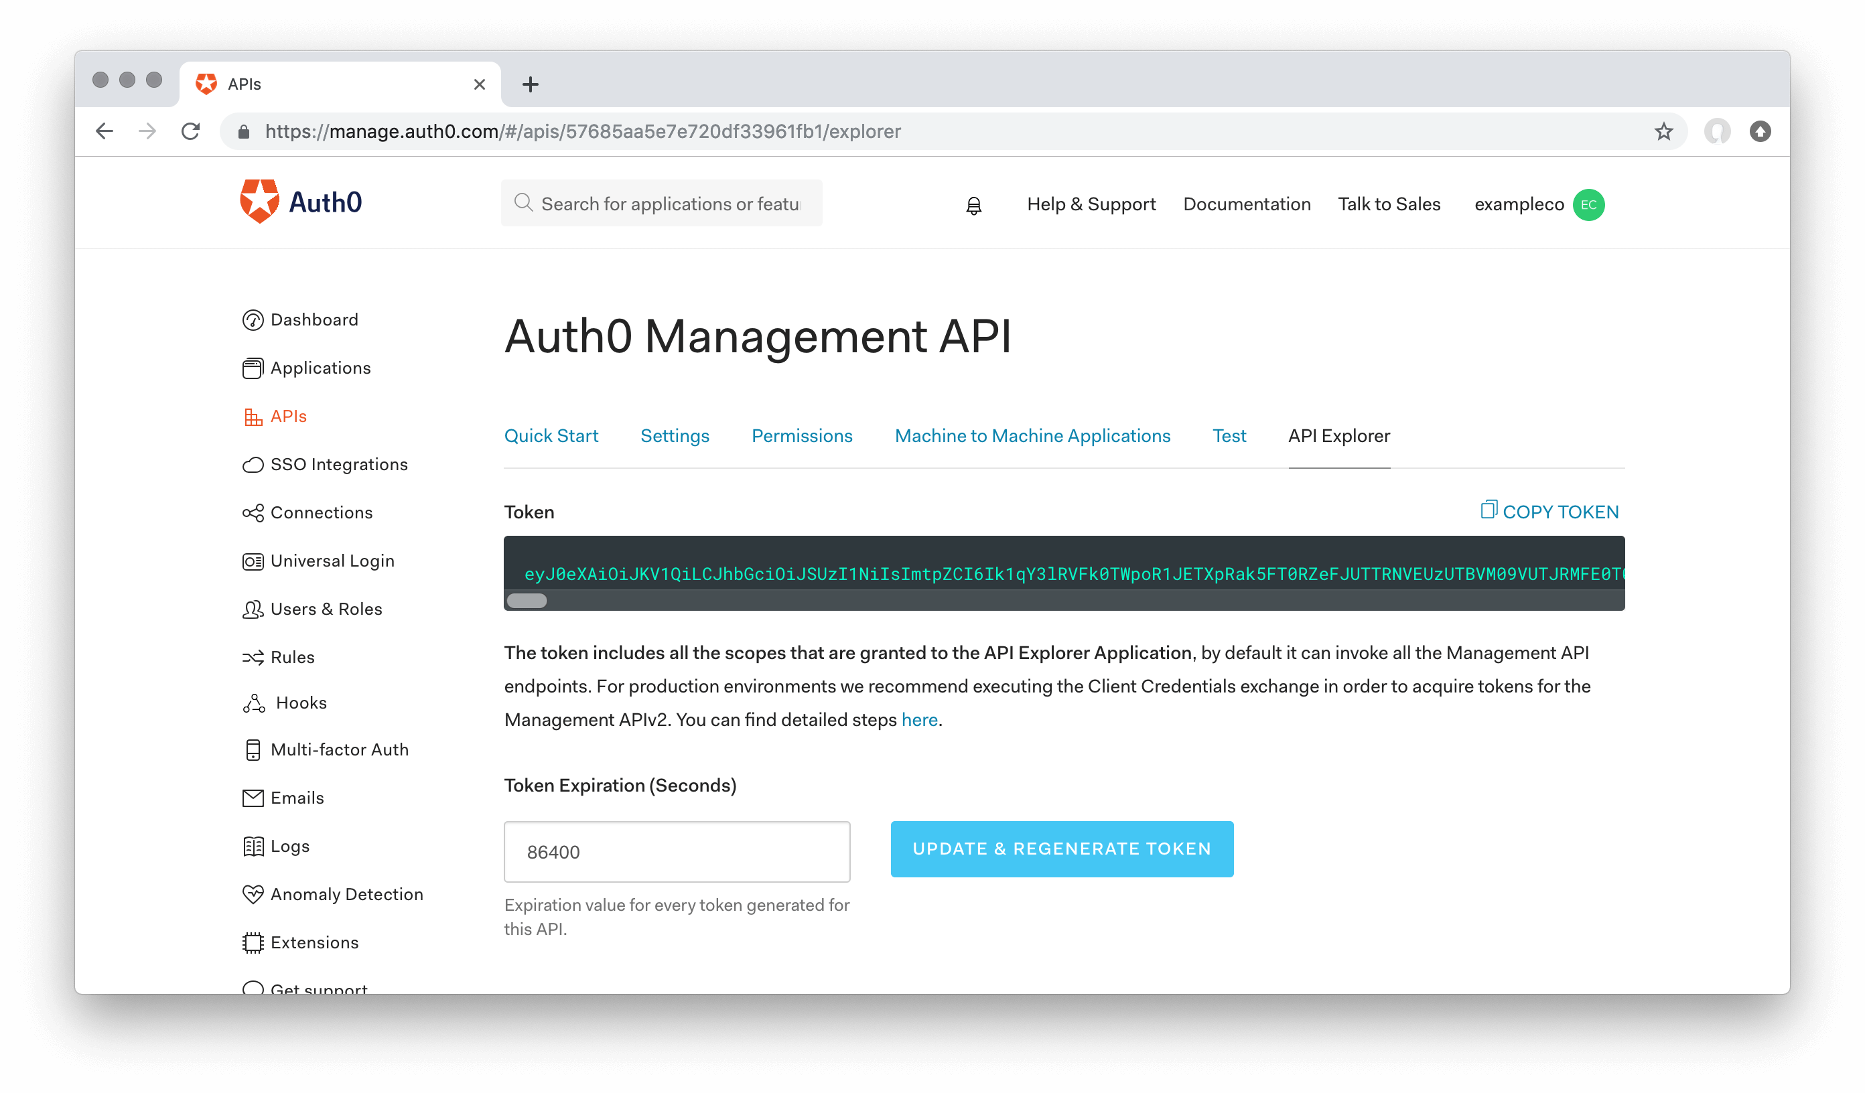
Task: Drag the token display scrollbar
Action: click(x=527, y=603)
